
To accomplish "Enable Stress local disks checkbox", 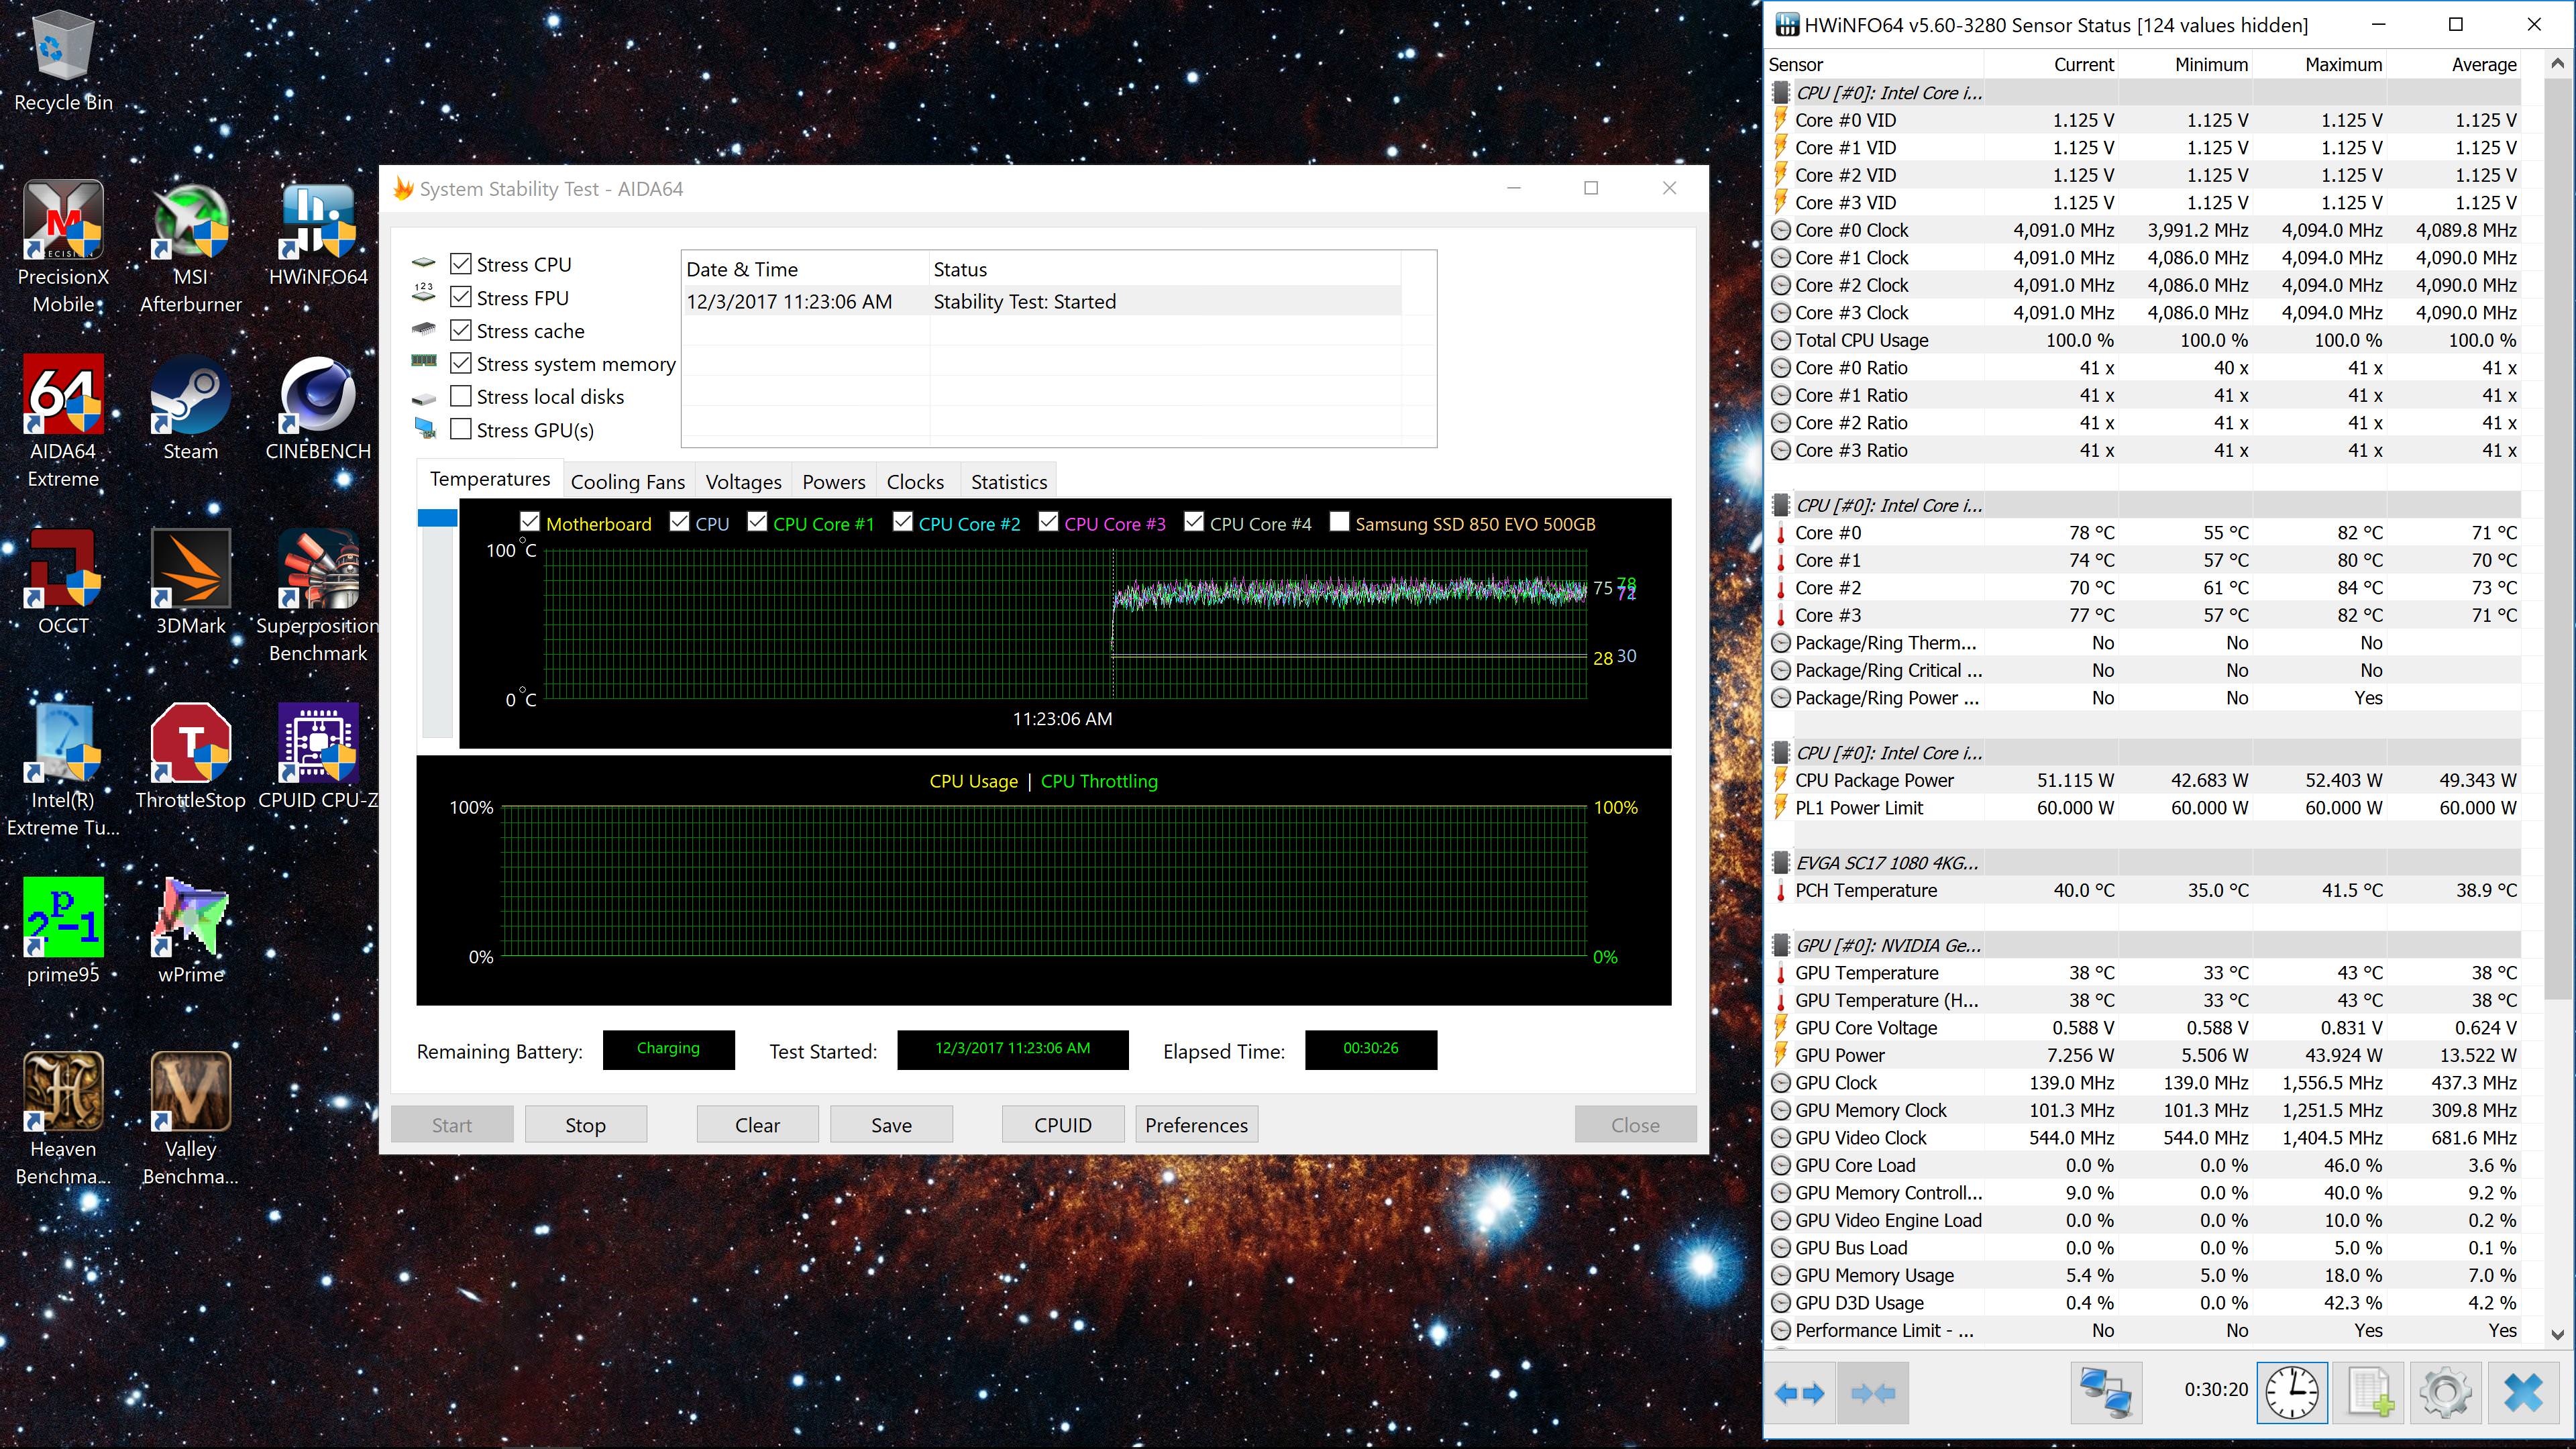I will tap(461, 396).
